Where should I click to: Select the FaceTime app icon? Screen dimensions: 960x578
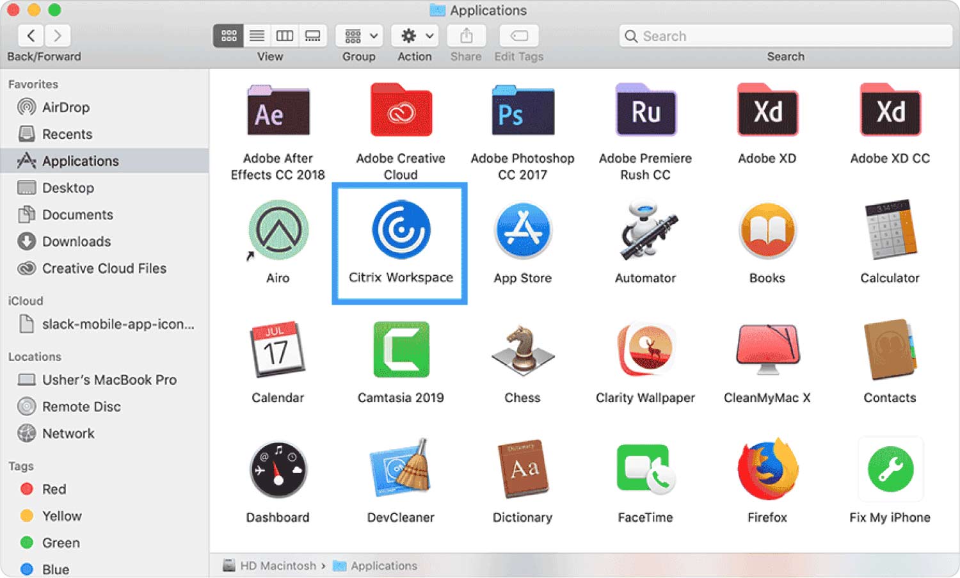pyautogui.click(x=645, y=469)
